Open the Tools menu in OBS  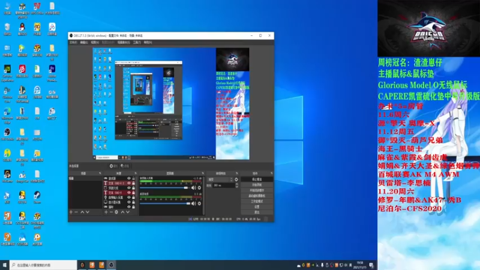point(137,43)
